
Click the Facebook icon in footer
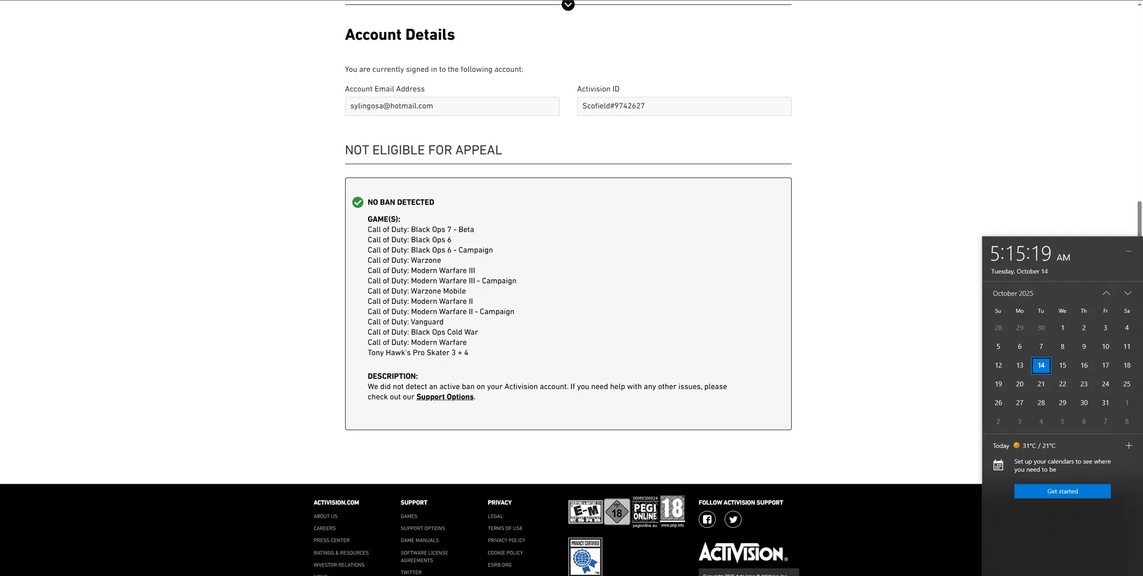point(707,519)
